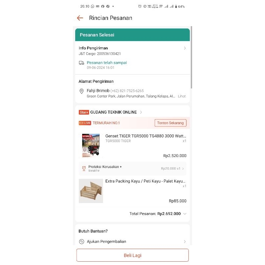265x265 pixels.
Task: Click the vertical scrollbar
Action: (x=191, y=57)
